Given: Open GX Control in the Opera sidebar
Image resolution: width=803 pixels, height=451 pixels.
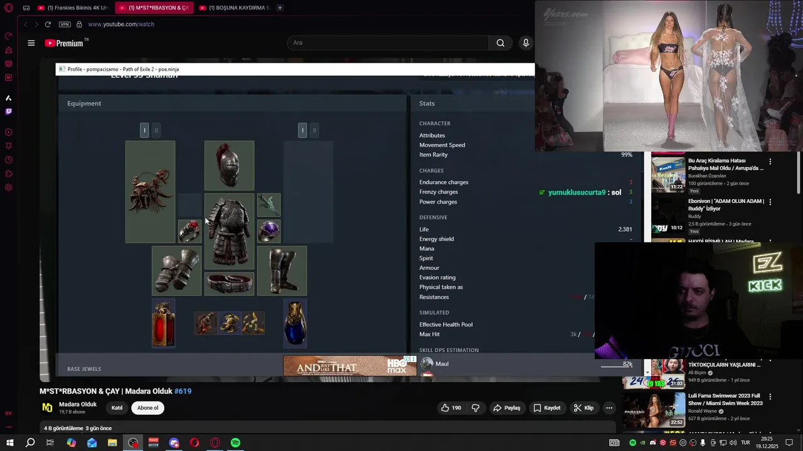Looking at the screenshot, I should (9, 36).
